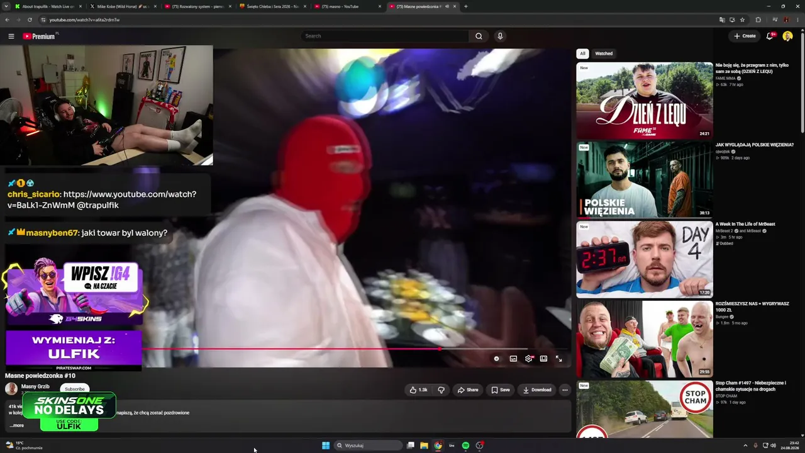Viewport: 805px width, 453px height.
Task: Click the Create button
Action: click(745, 36)
